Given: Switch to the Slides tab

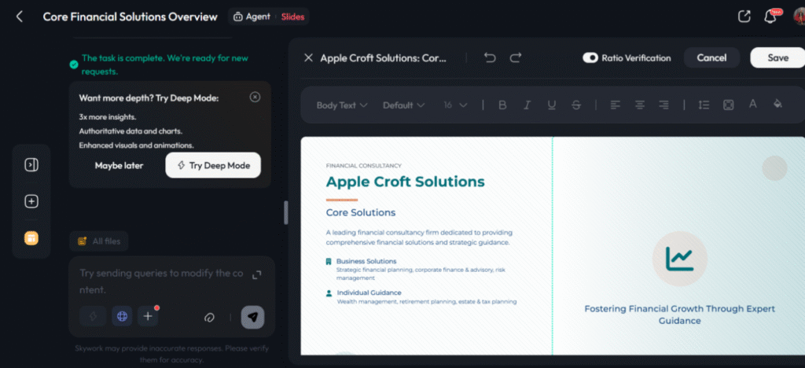Looking at the screenshot, I should 292,17.
